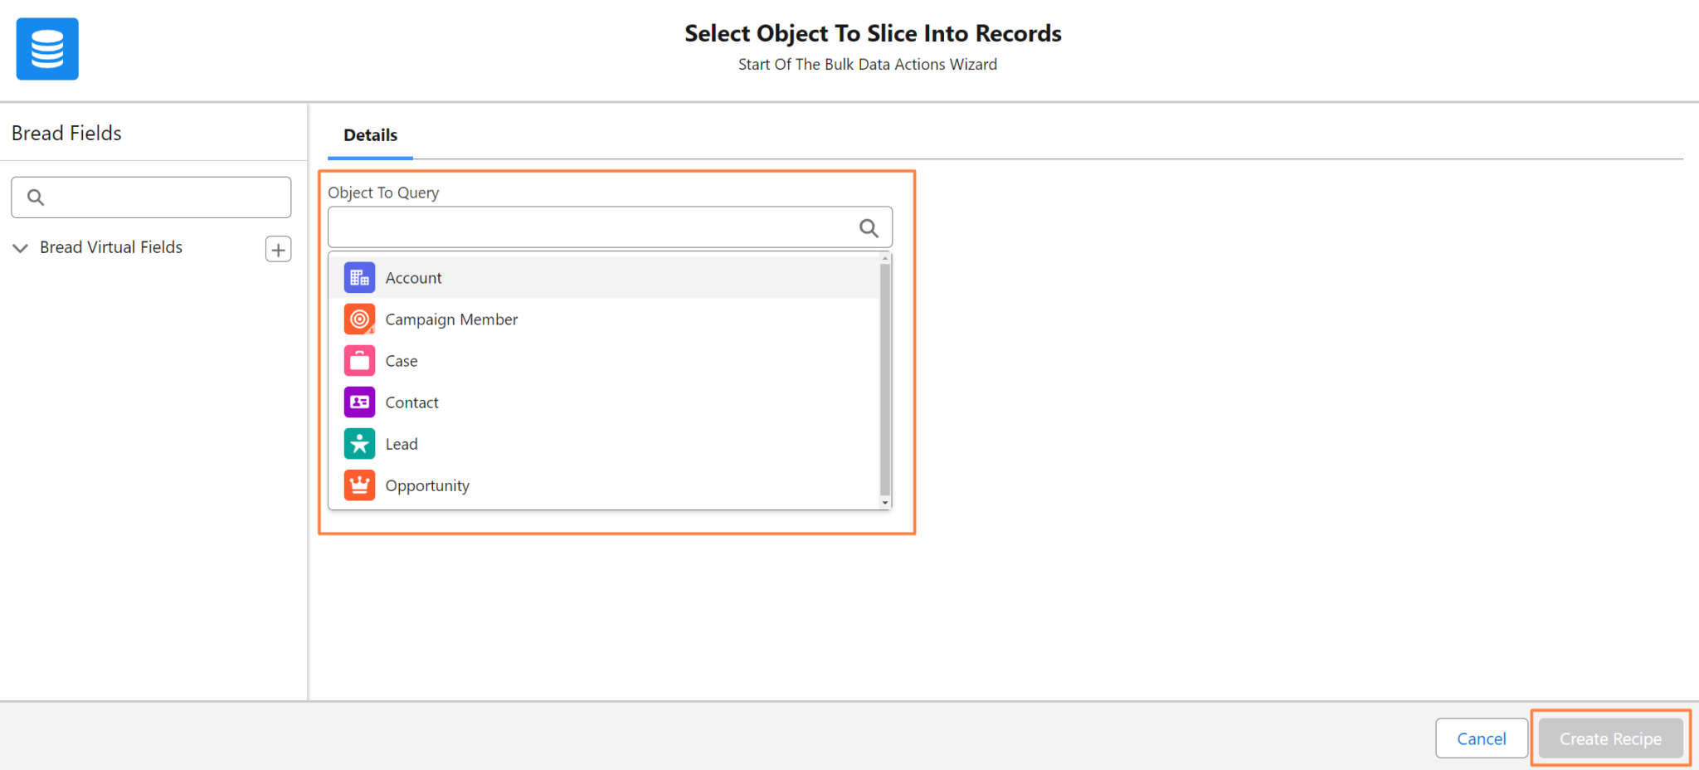Click the magnifier in Object To Query field
Image resolution: width=1699 pixels, height=770 pixels.
869,227
